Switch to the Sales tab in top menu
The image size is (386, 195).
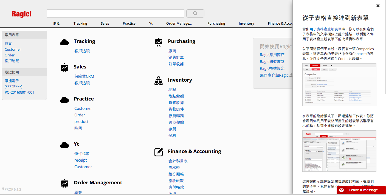tap(105, 24)
